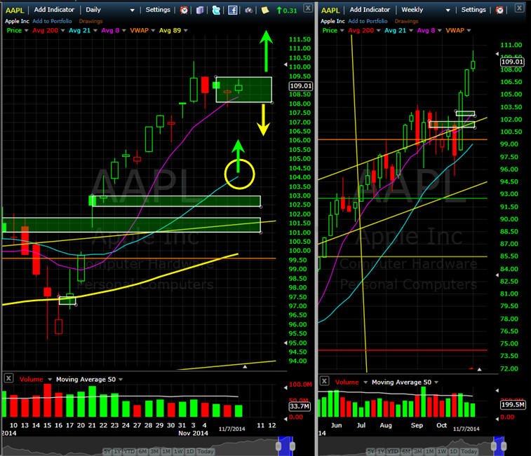
Task: Select the 1D range in Daily chart
Action: tap(189, 451)
